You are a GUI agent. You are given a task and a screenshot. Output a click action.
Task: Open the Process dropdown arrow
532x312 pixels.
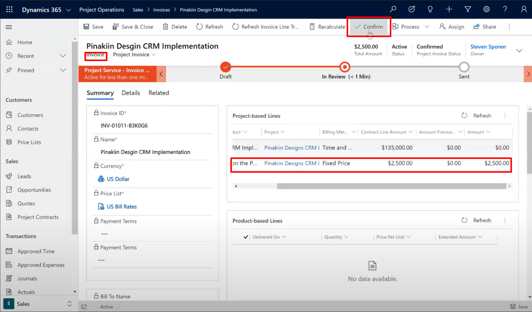point(427,27)
